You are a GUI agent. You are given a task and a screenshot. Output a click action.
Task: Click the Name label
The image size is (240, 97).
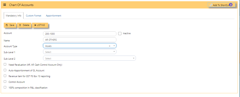(7, 40)
